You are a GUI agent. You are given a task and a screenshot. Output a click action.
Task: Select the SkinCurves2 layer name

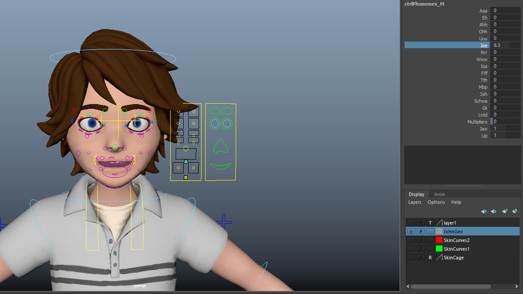[457, 240]
